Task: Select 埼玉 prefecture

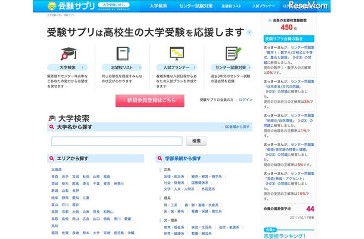Action: click(86, 183)
